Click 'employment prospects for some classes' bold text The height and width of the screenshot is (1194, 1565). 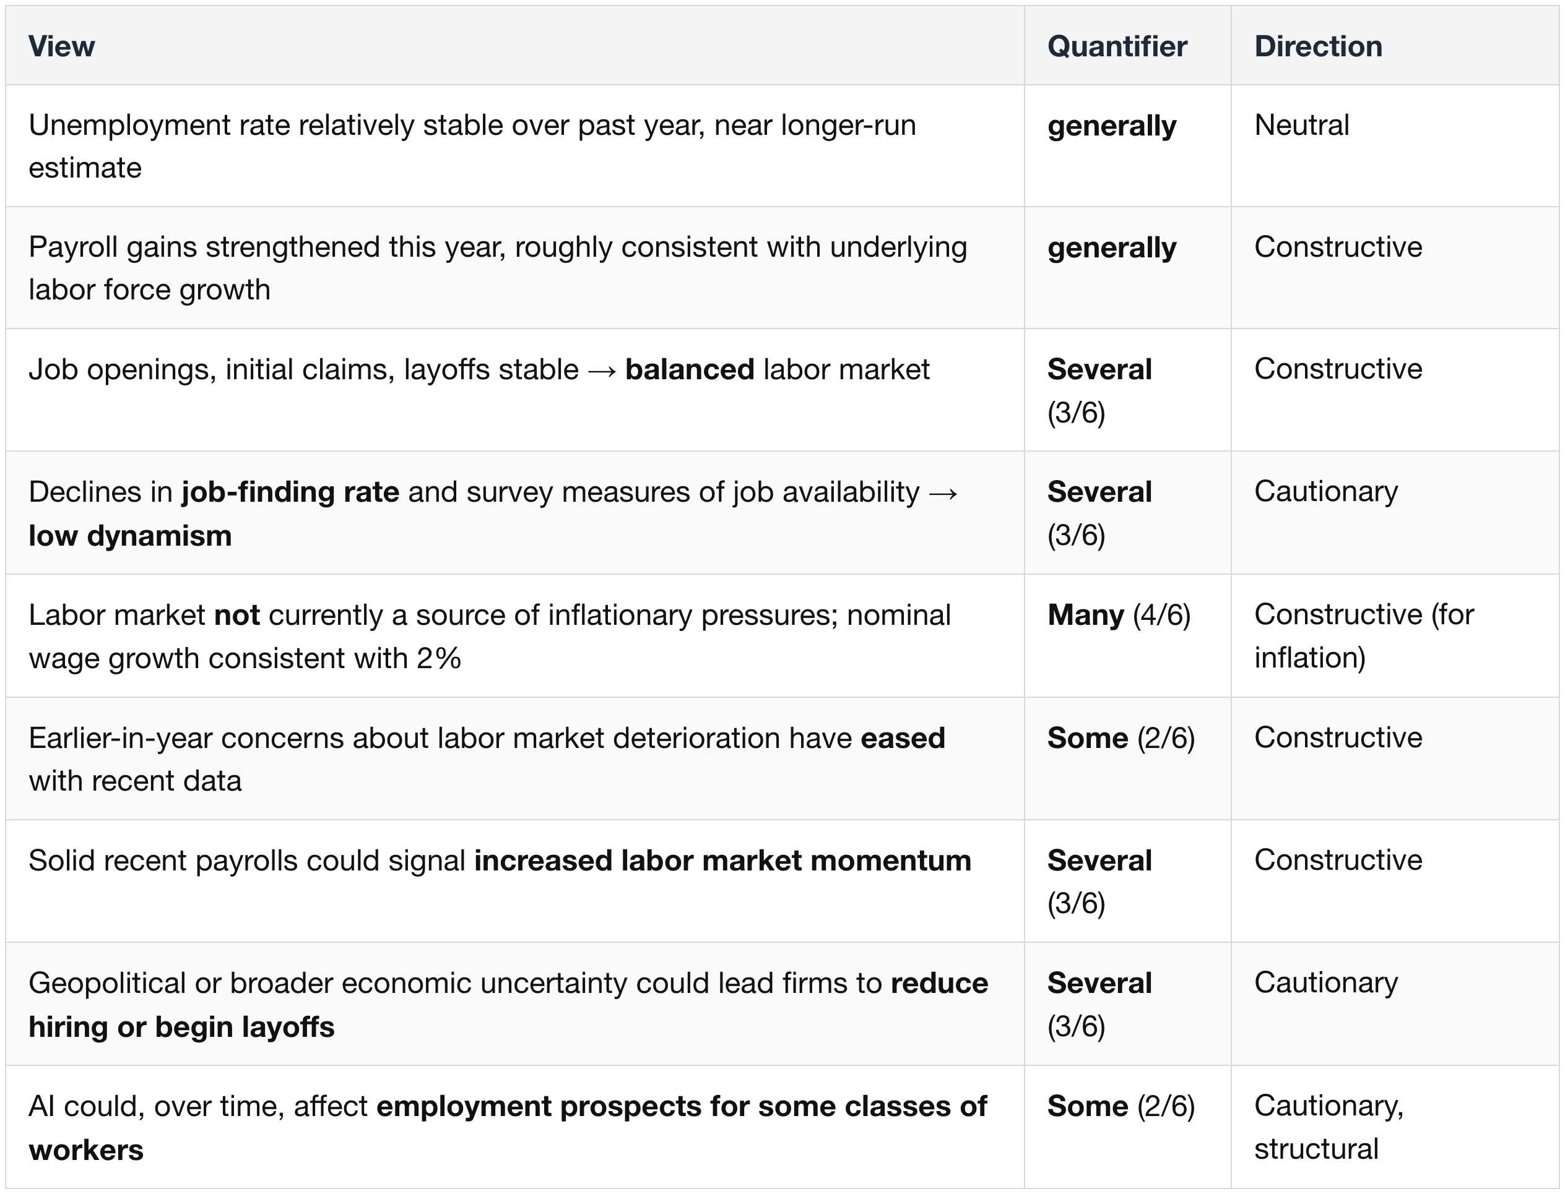pyautogui.click(x=681, y=1107)
